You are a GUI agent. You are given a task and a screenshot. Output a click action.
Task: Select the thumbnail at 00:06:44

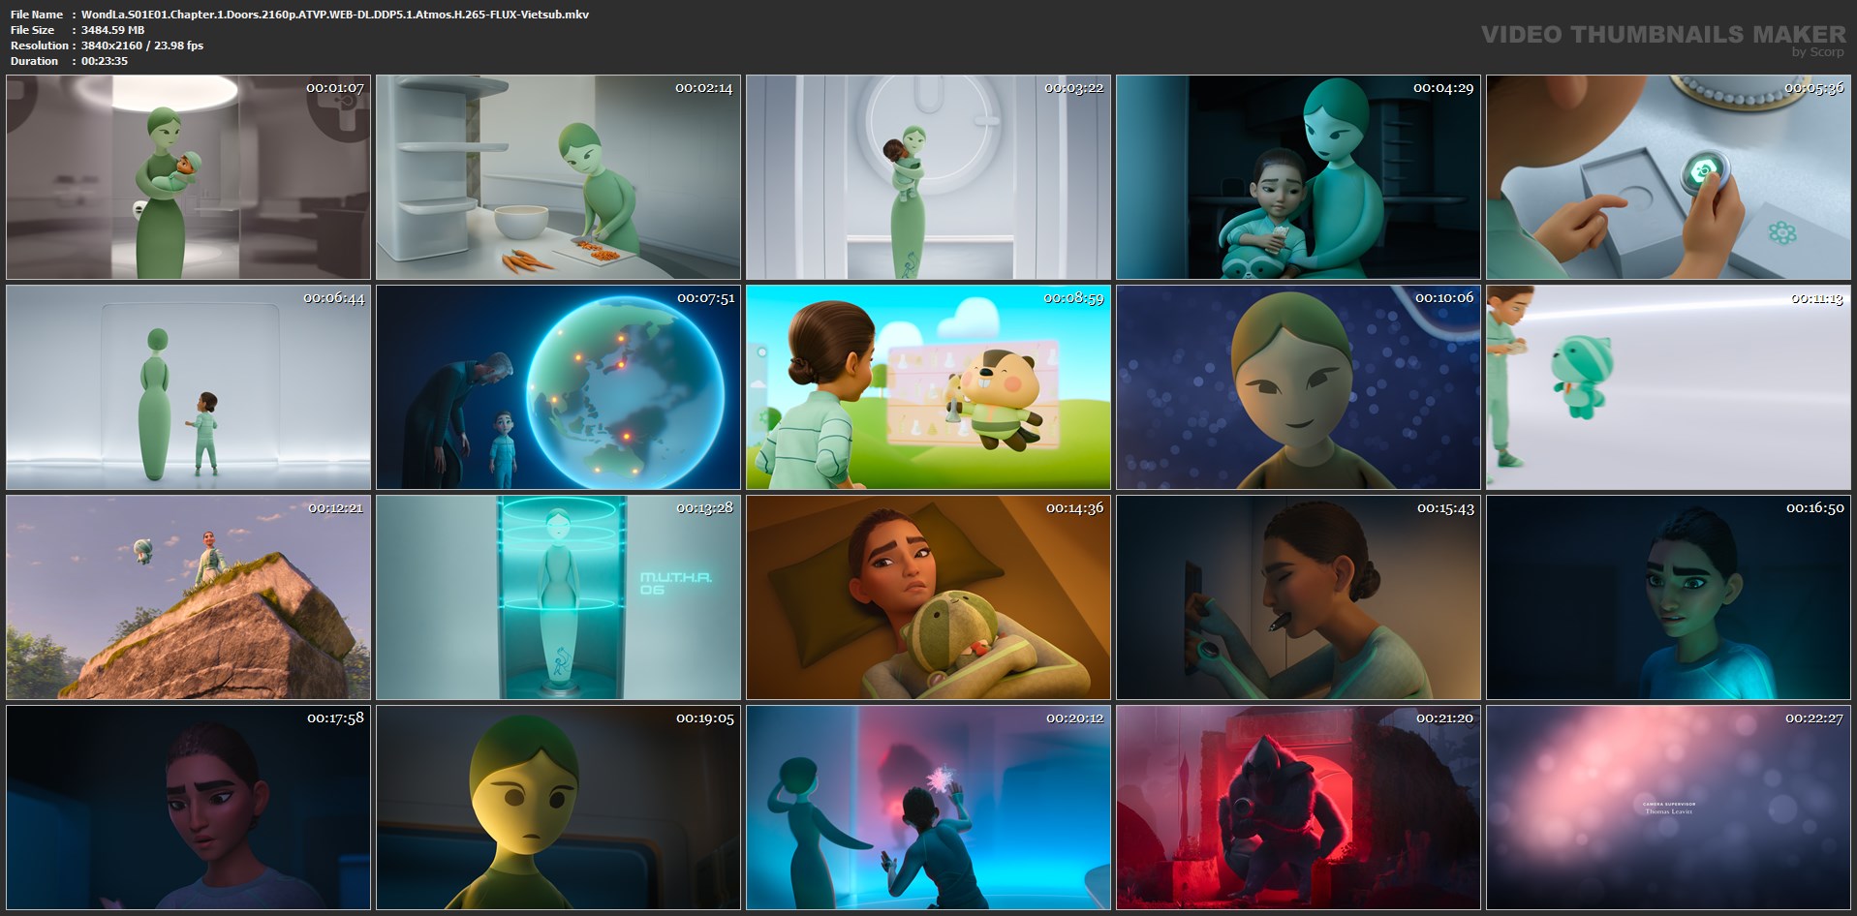[x=188, y=387]
